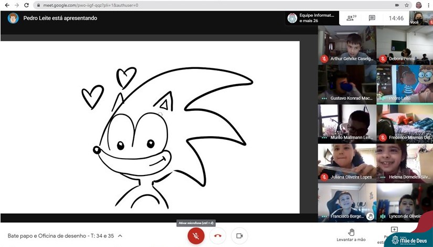The image size is (433, 247).
Task: Select Helena Dorneles' video tile
Action: 404,163
